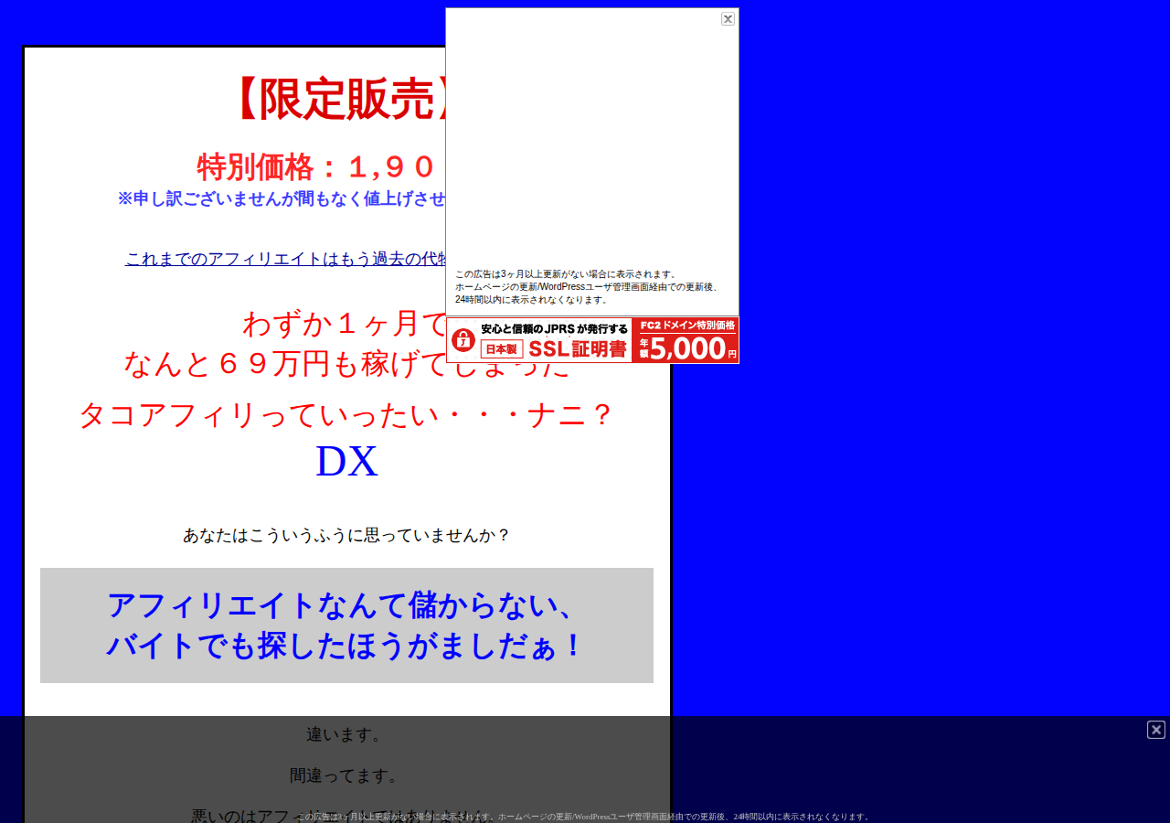
Task: Click the あなたはこういうふうに思っていませんか？ sentence
Action: point(346,535)
